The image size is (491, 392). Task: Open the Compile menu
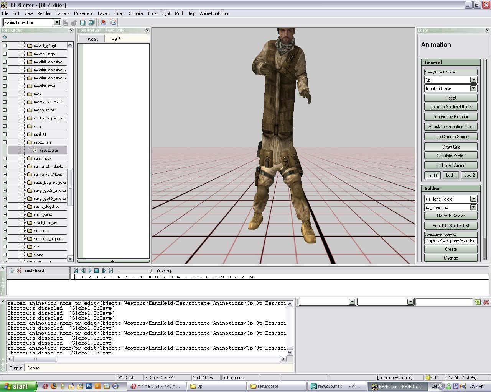pyautogui.click(x=135, y=13)
